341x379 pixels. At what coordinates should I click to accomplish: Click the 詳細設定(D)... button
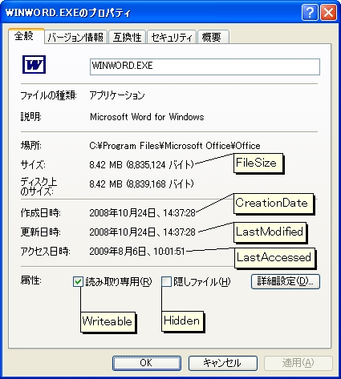[286, 281]
